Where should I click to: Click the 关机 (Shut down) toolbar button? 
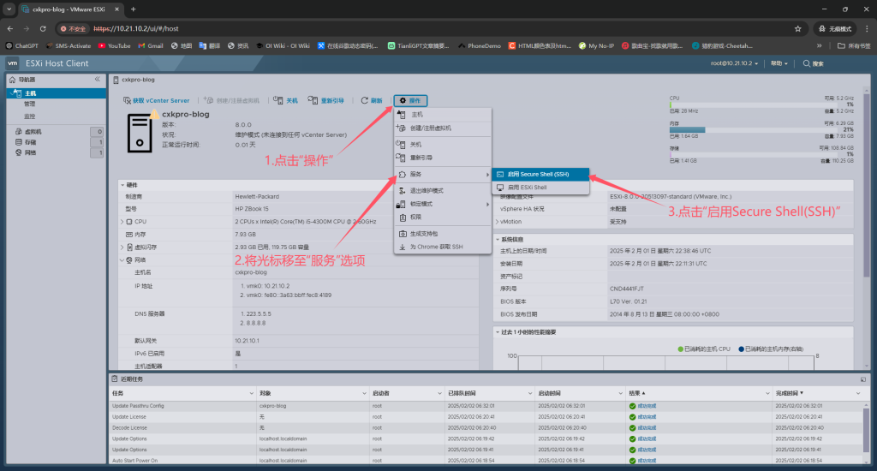coord(286,101)
